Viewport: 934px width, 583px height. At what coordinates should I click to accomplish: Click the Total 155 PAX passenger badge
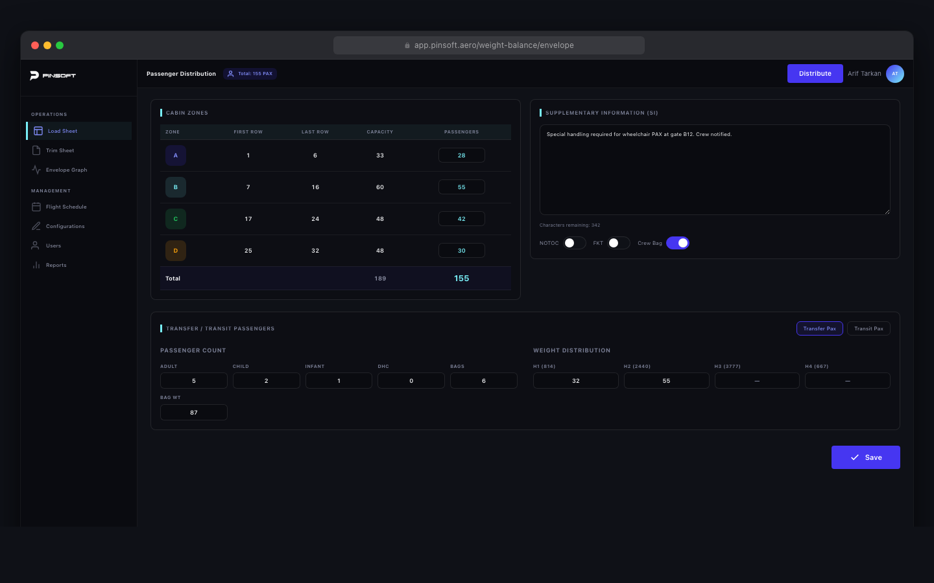tap(250, 73)
